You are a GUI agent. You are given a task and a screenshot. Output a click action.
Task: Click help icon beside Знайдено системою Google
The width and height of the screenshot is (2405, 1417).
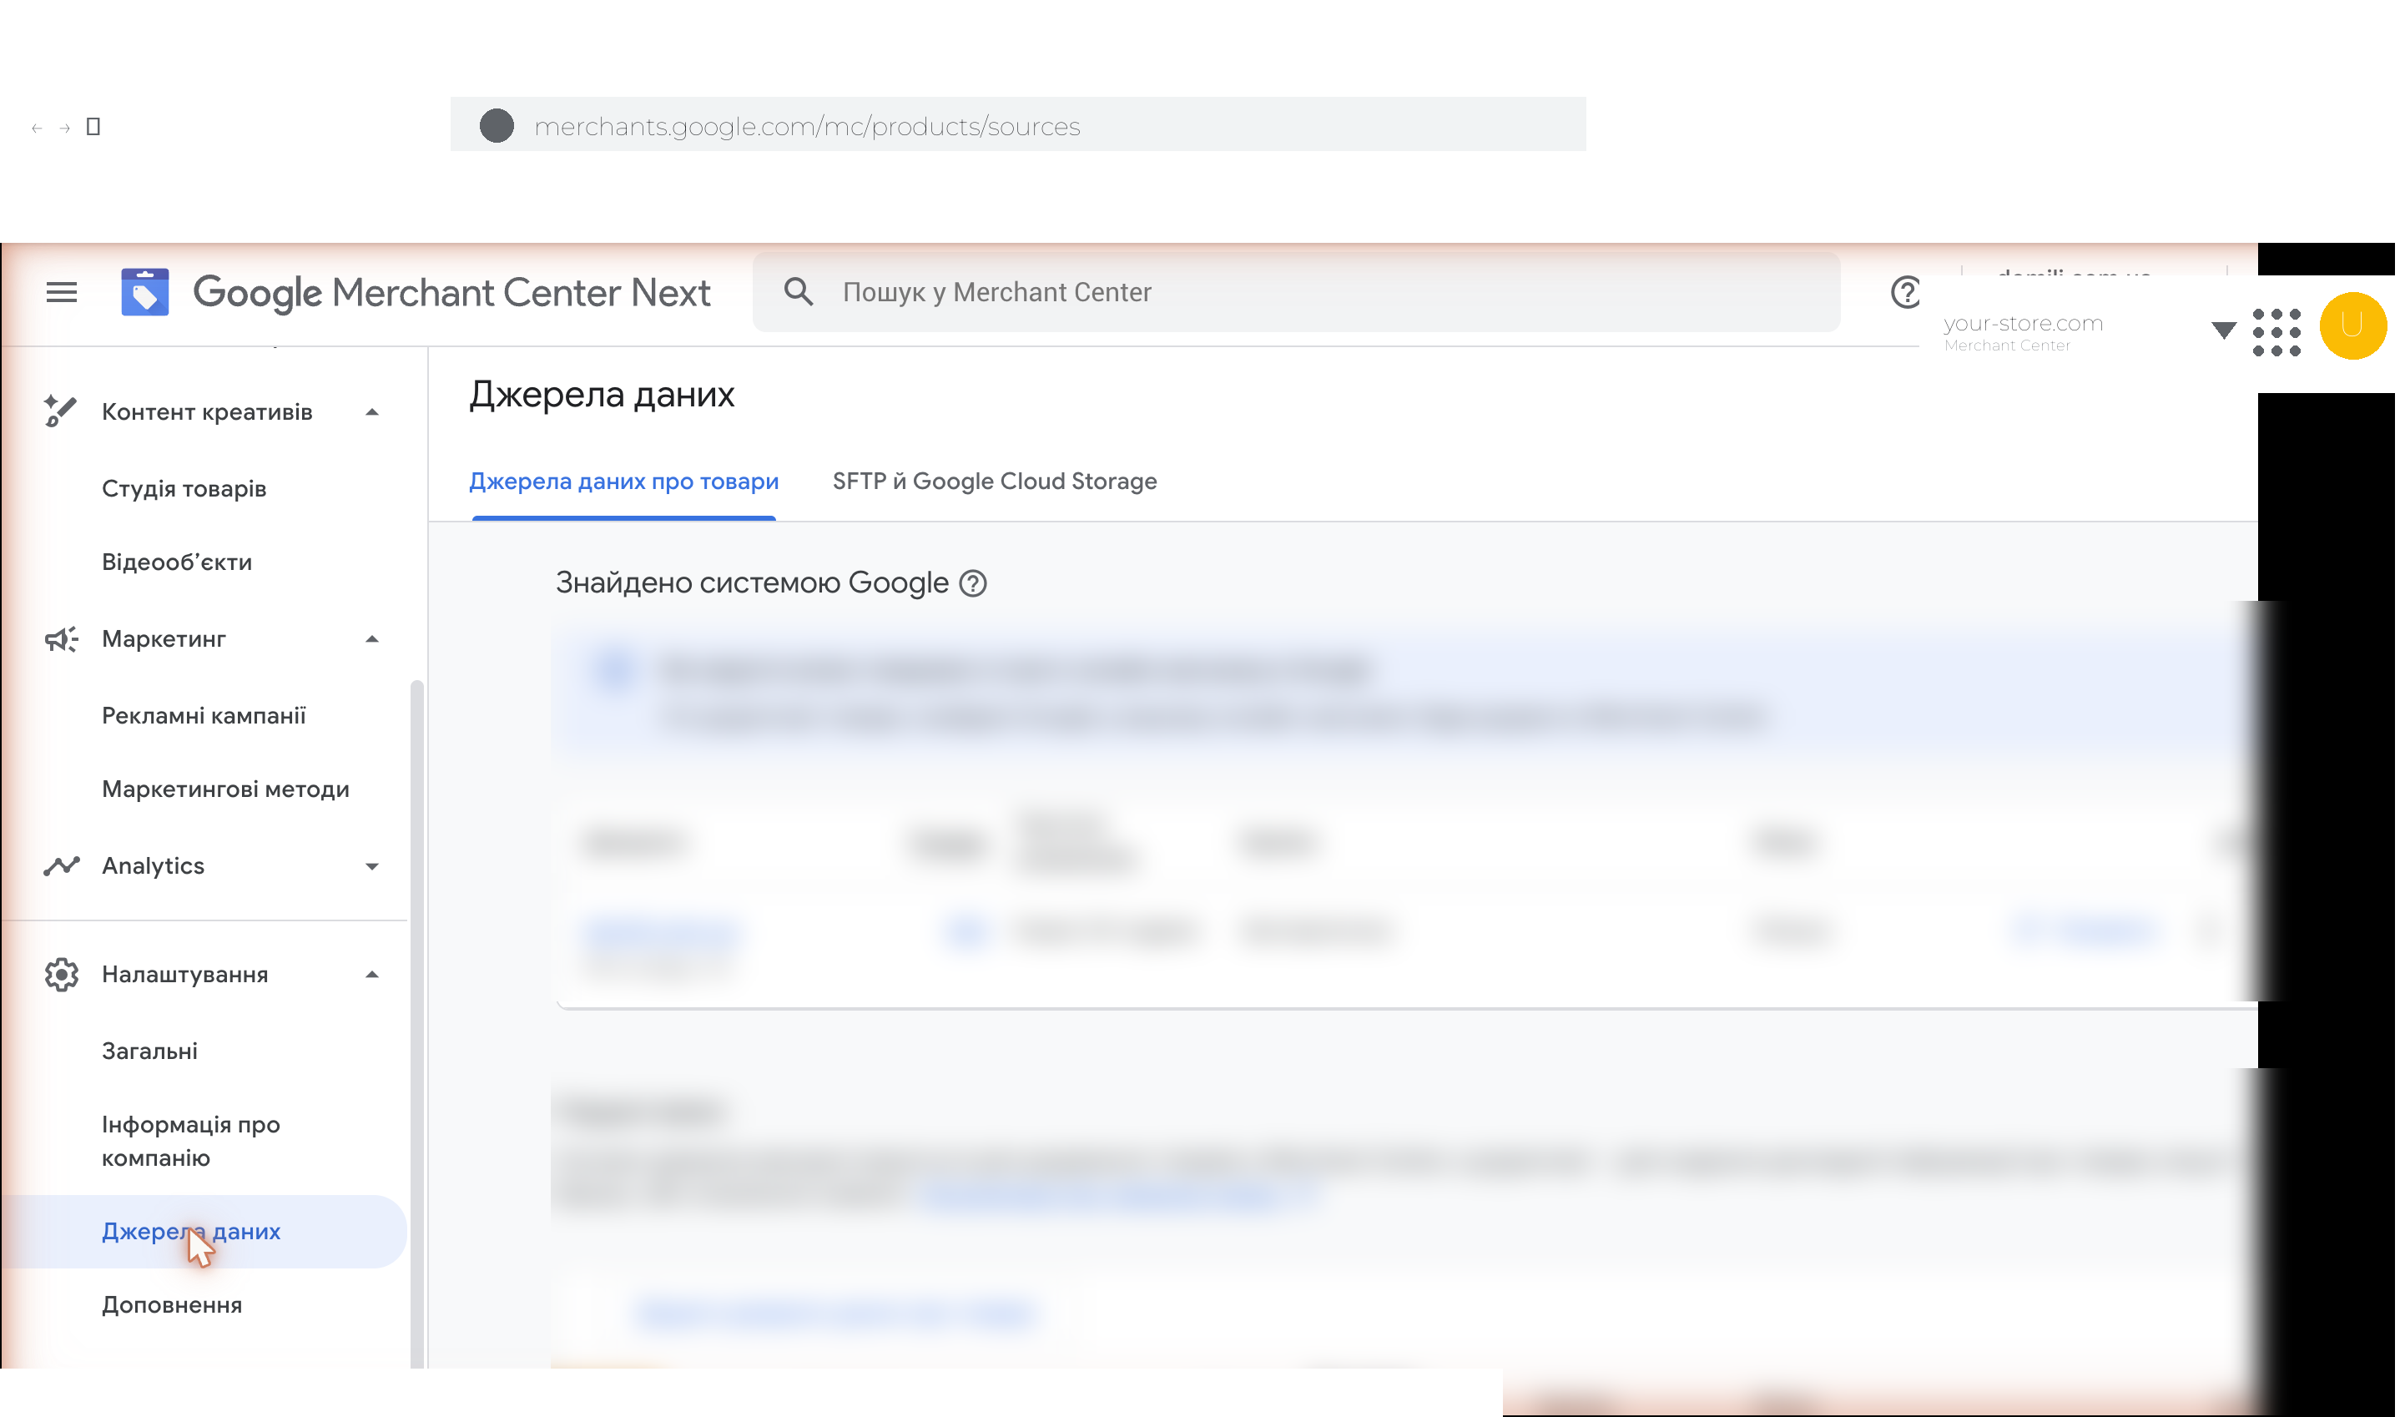pyautogui.click(x=973, y=583)
